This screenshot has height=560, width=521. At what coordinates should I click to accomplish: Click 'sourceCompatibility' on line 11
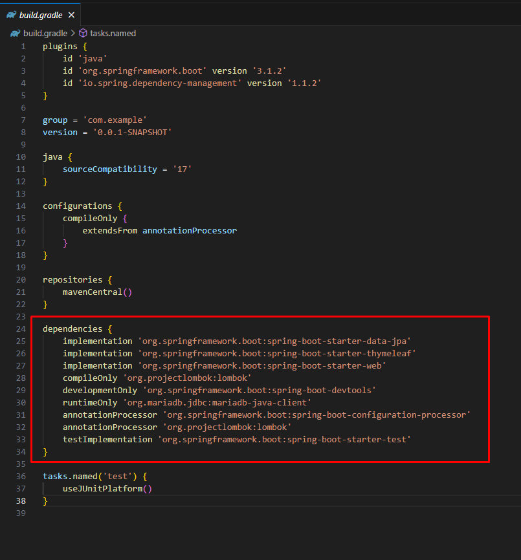(110, 169)
